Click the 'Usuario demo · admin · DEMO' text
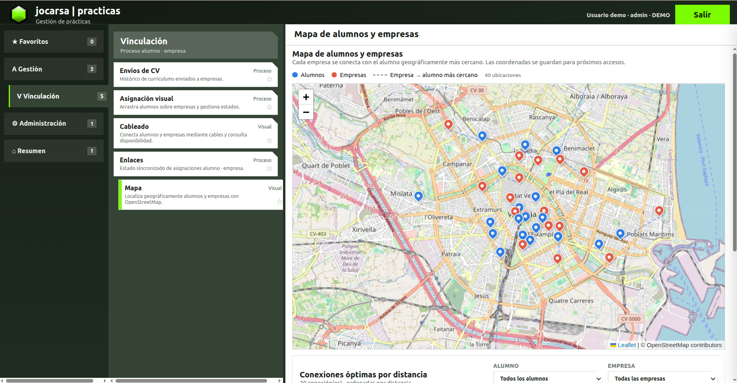This screenshot has width=737, height=383. [628, 15]
